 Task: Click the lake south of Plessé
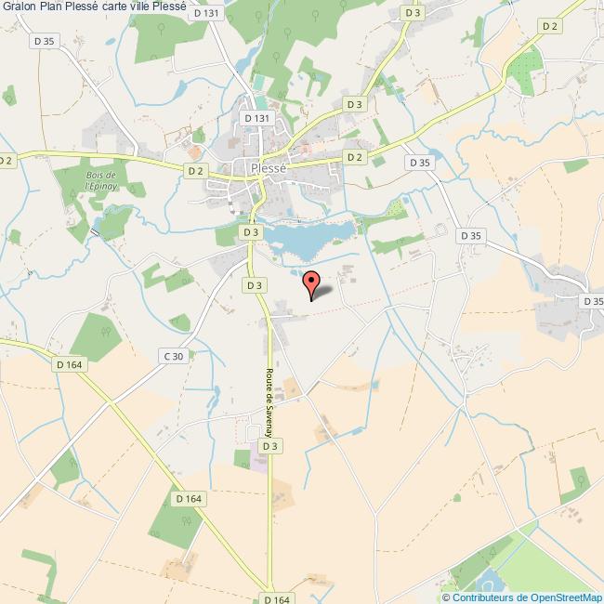pos(309,239)
